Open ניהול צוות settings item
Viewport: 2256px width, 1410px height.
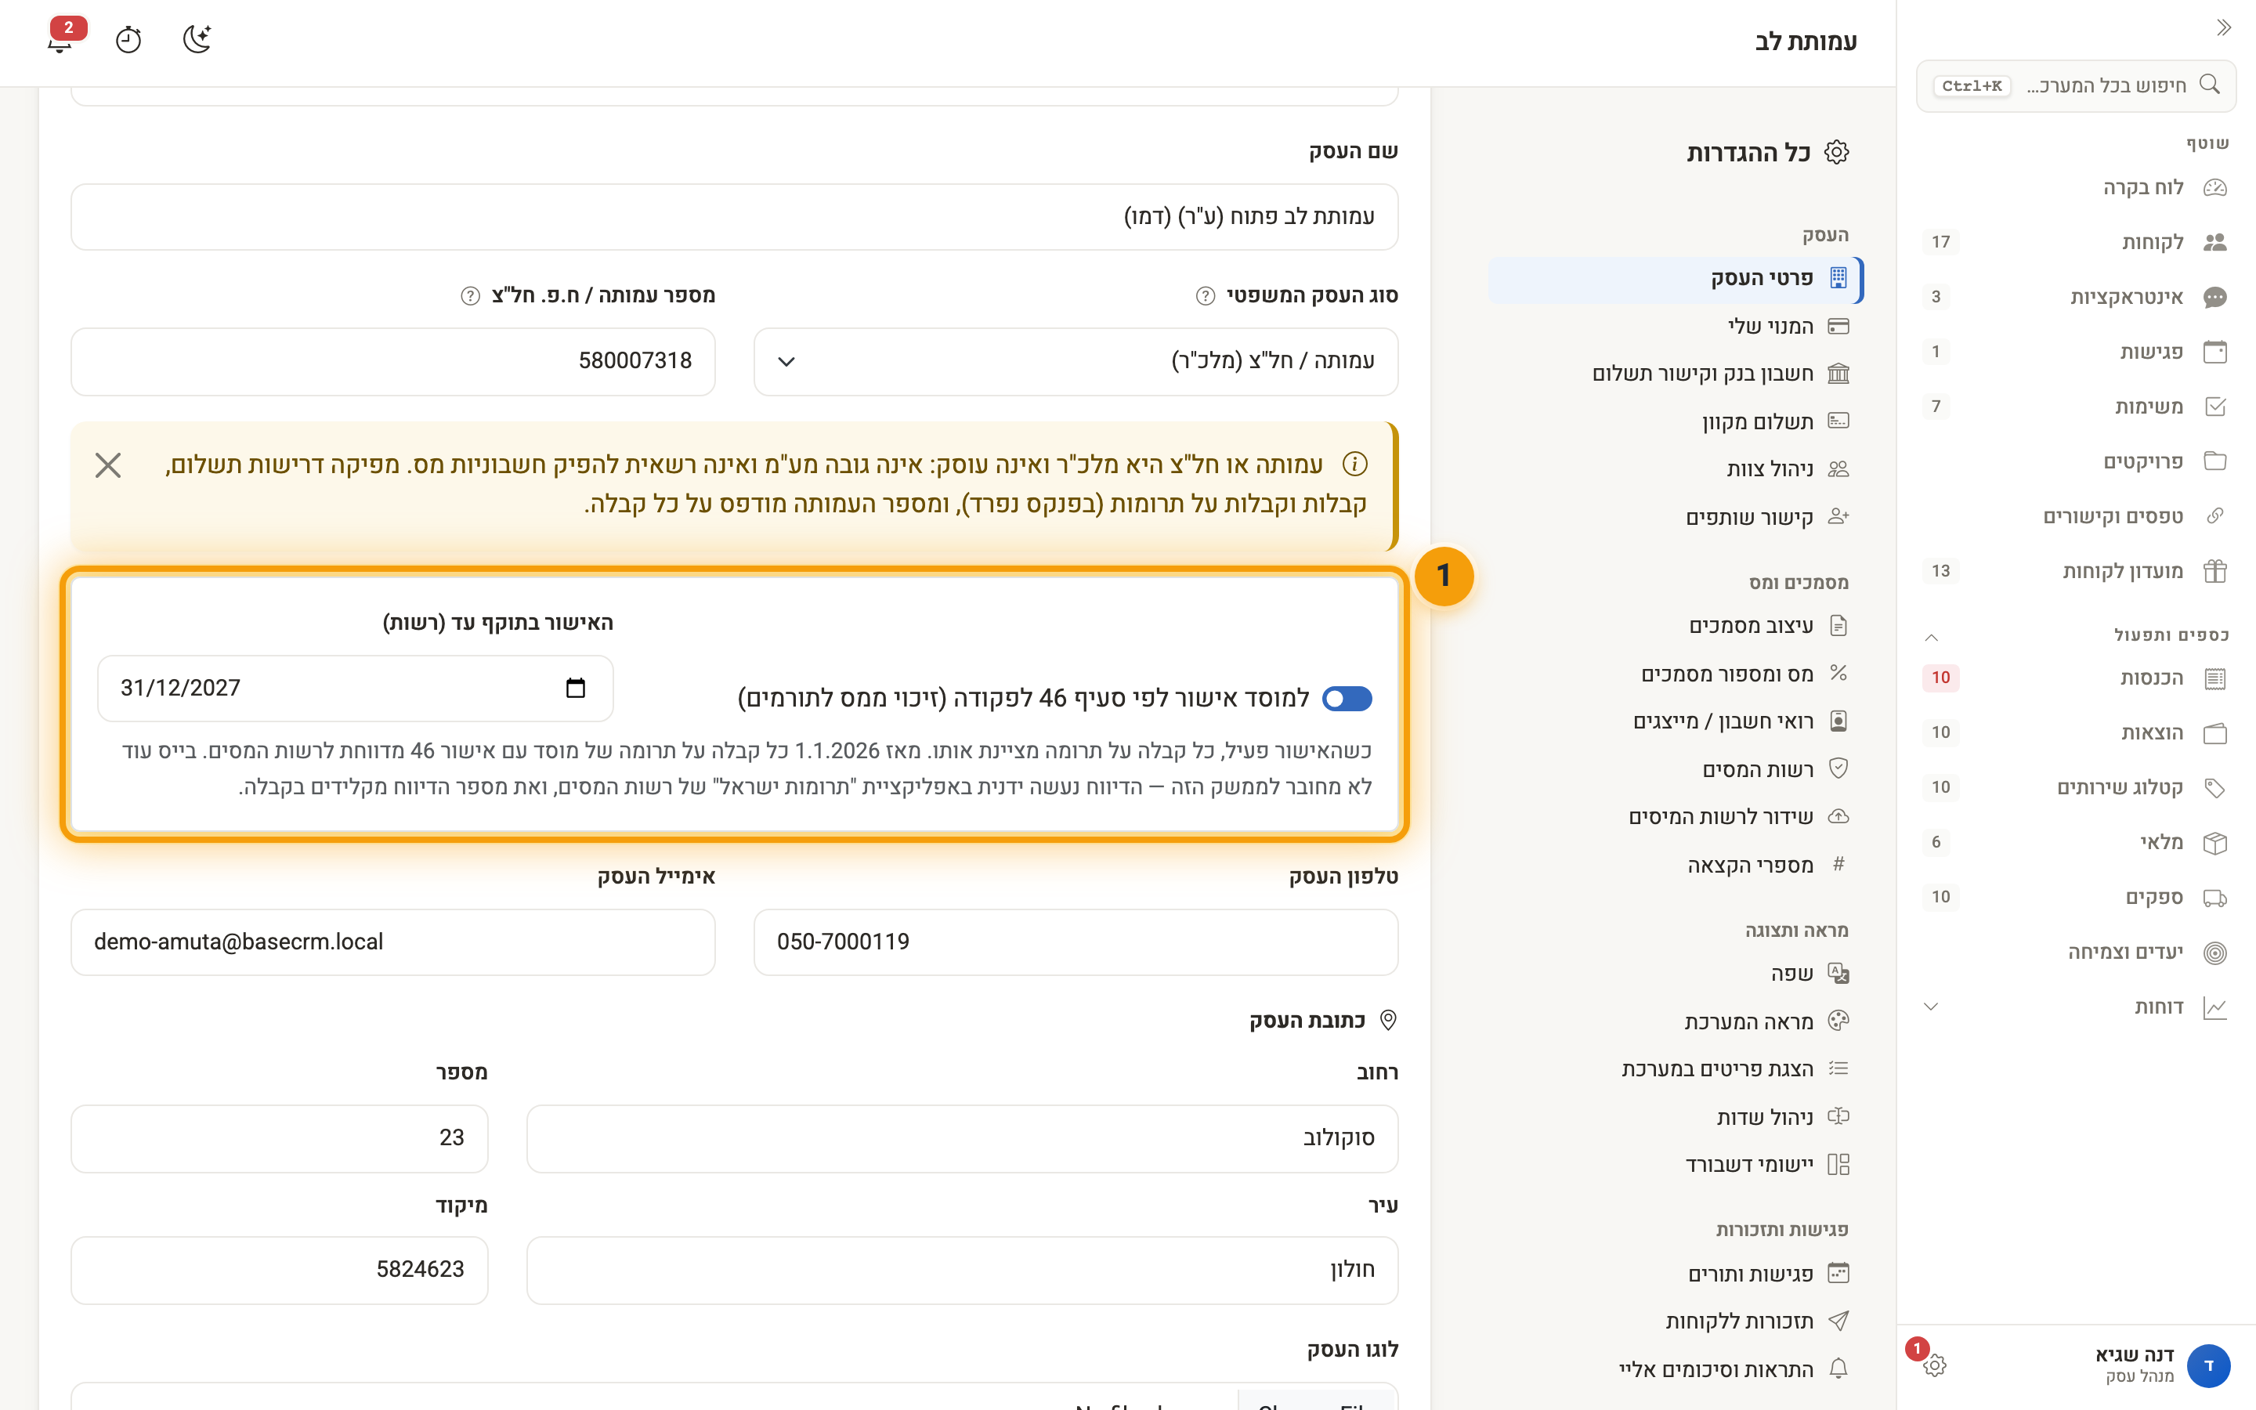tap(1676, 469)
